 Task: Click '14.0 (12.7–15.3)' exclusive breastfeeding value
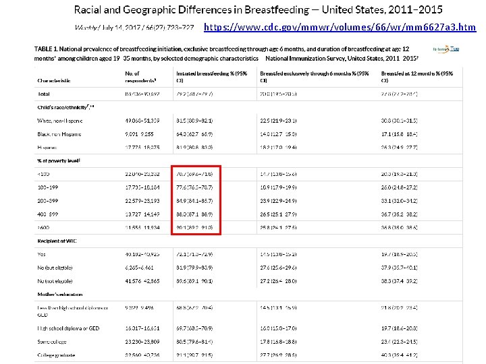click(x=278, y=134)
